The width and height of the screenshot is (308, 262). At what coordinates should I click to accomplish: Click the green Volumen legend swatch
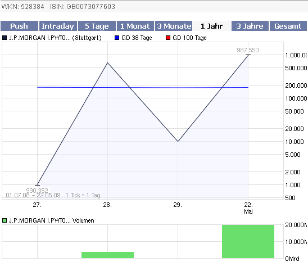[4, 220]
